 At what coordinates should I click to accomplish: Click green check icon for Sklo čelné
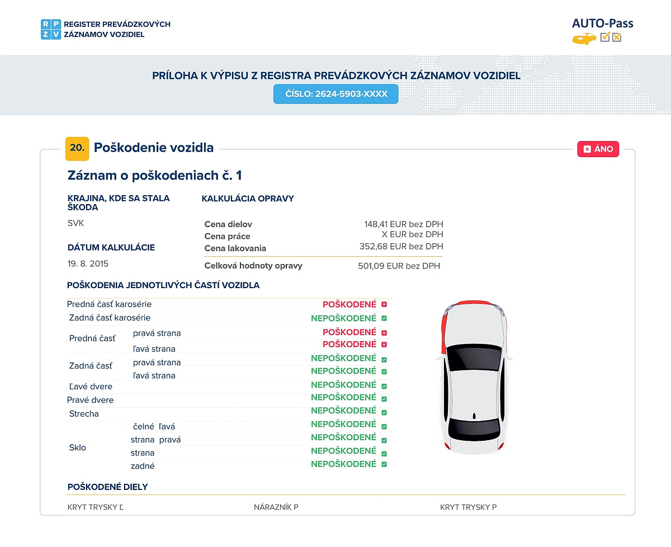click(x=384, y=426)
